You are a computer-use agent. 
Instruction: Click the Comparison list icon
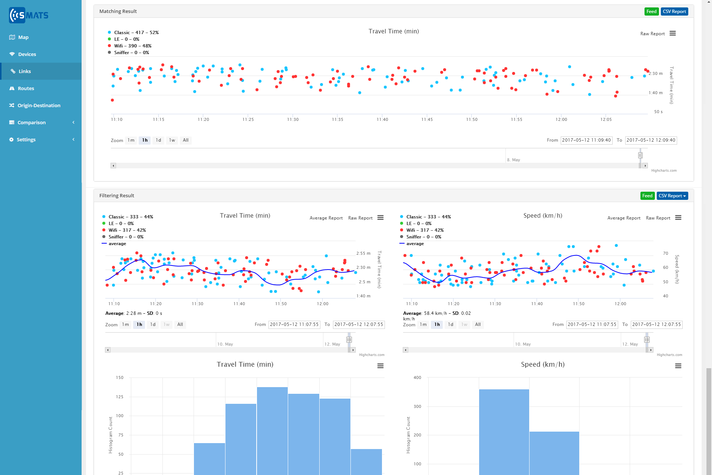point(12,122)
